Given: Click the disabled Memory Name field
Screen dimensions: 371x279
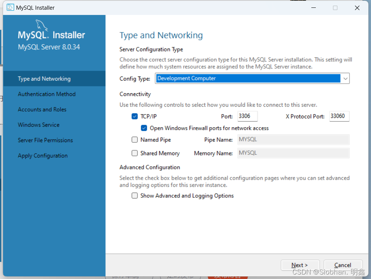Looking at the screenshot, I should click(x=293, y=153).
